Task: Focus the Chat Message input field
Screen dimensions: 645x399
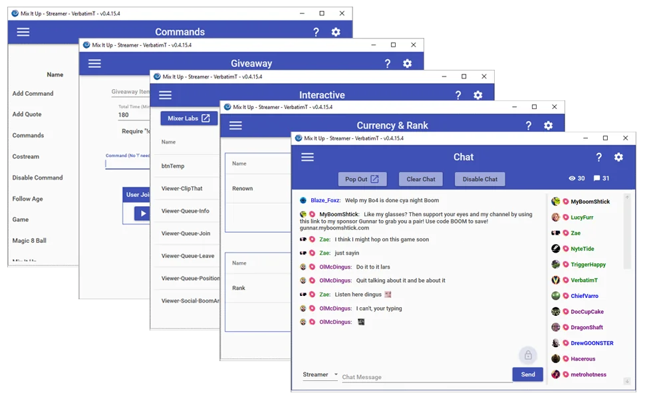Action: [x=426, y=377]
